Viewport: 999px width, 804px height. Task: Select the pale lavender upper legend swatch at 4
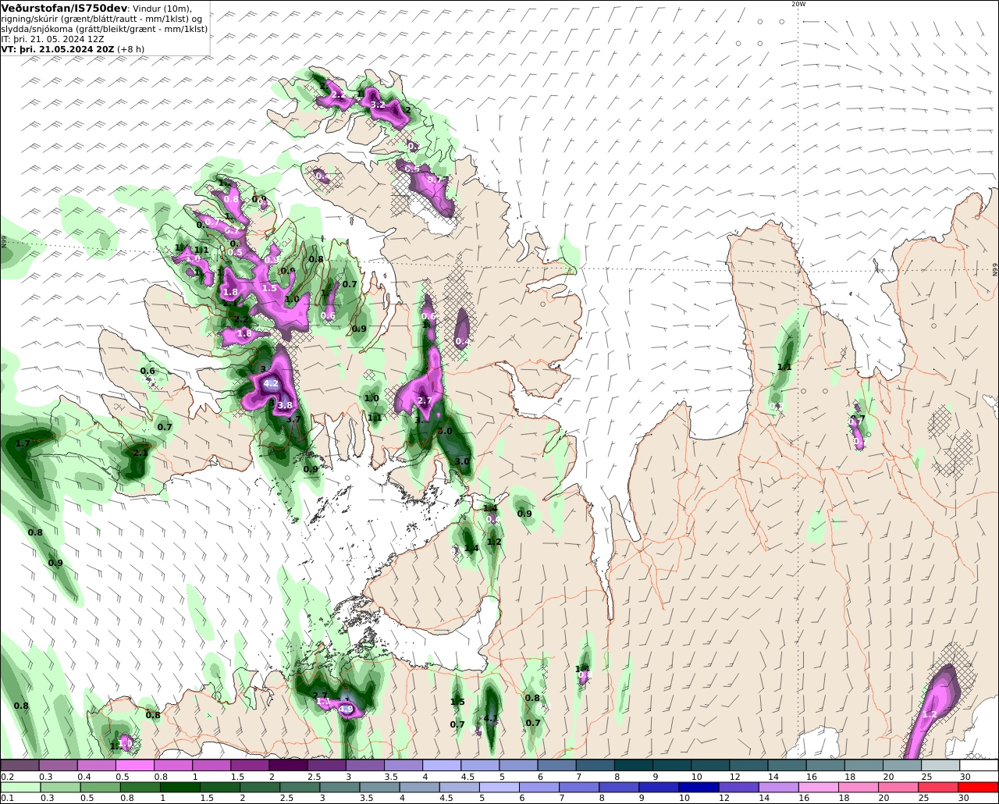pyautogui.click(x=442, y=766)
